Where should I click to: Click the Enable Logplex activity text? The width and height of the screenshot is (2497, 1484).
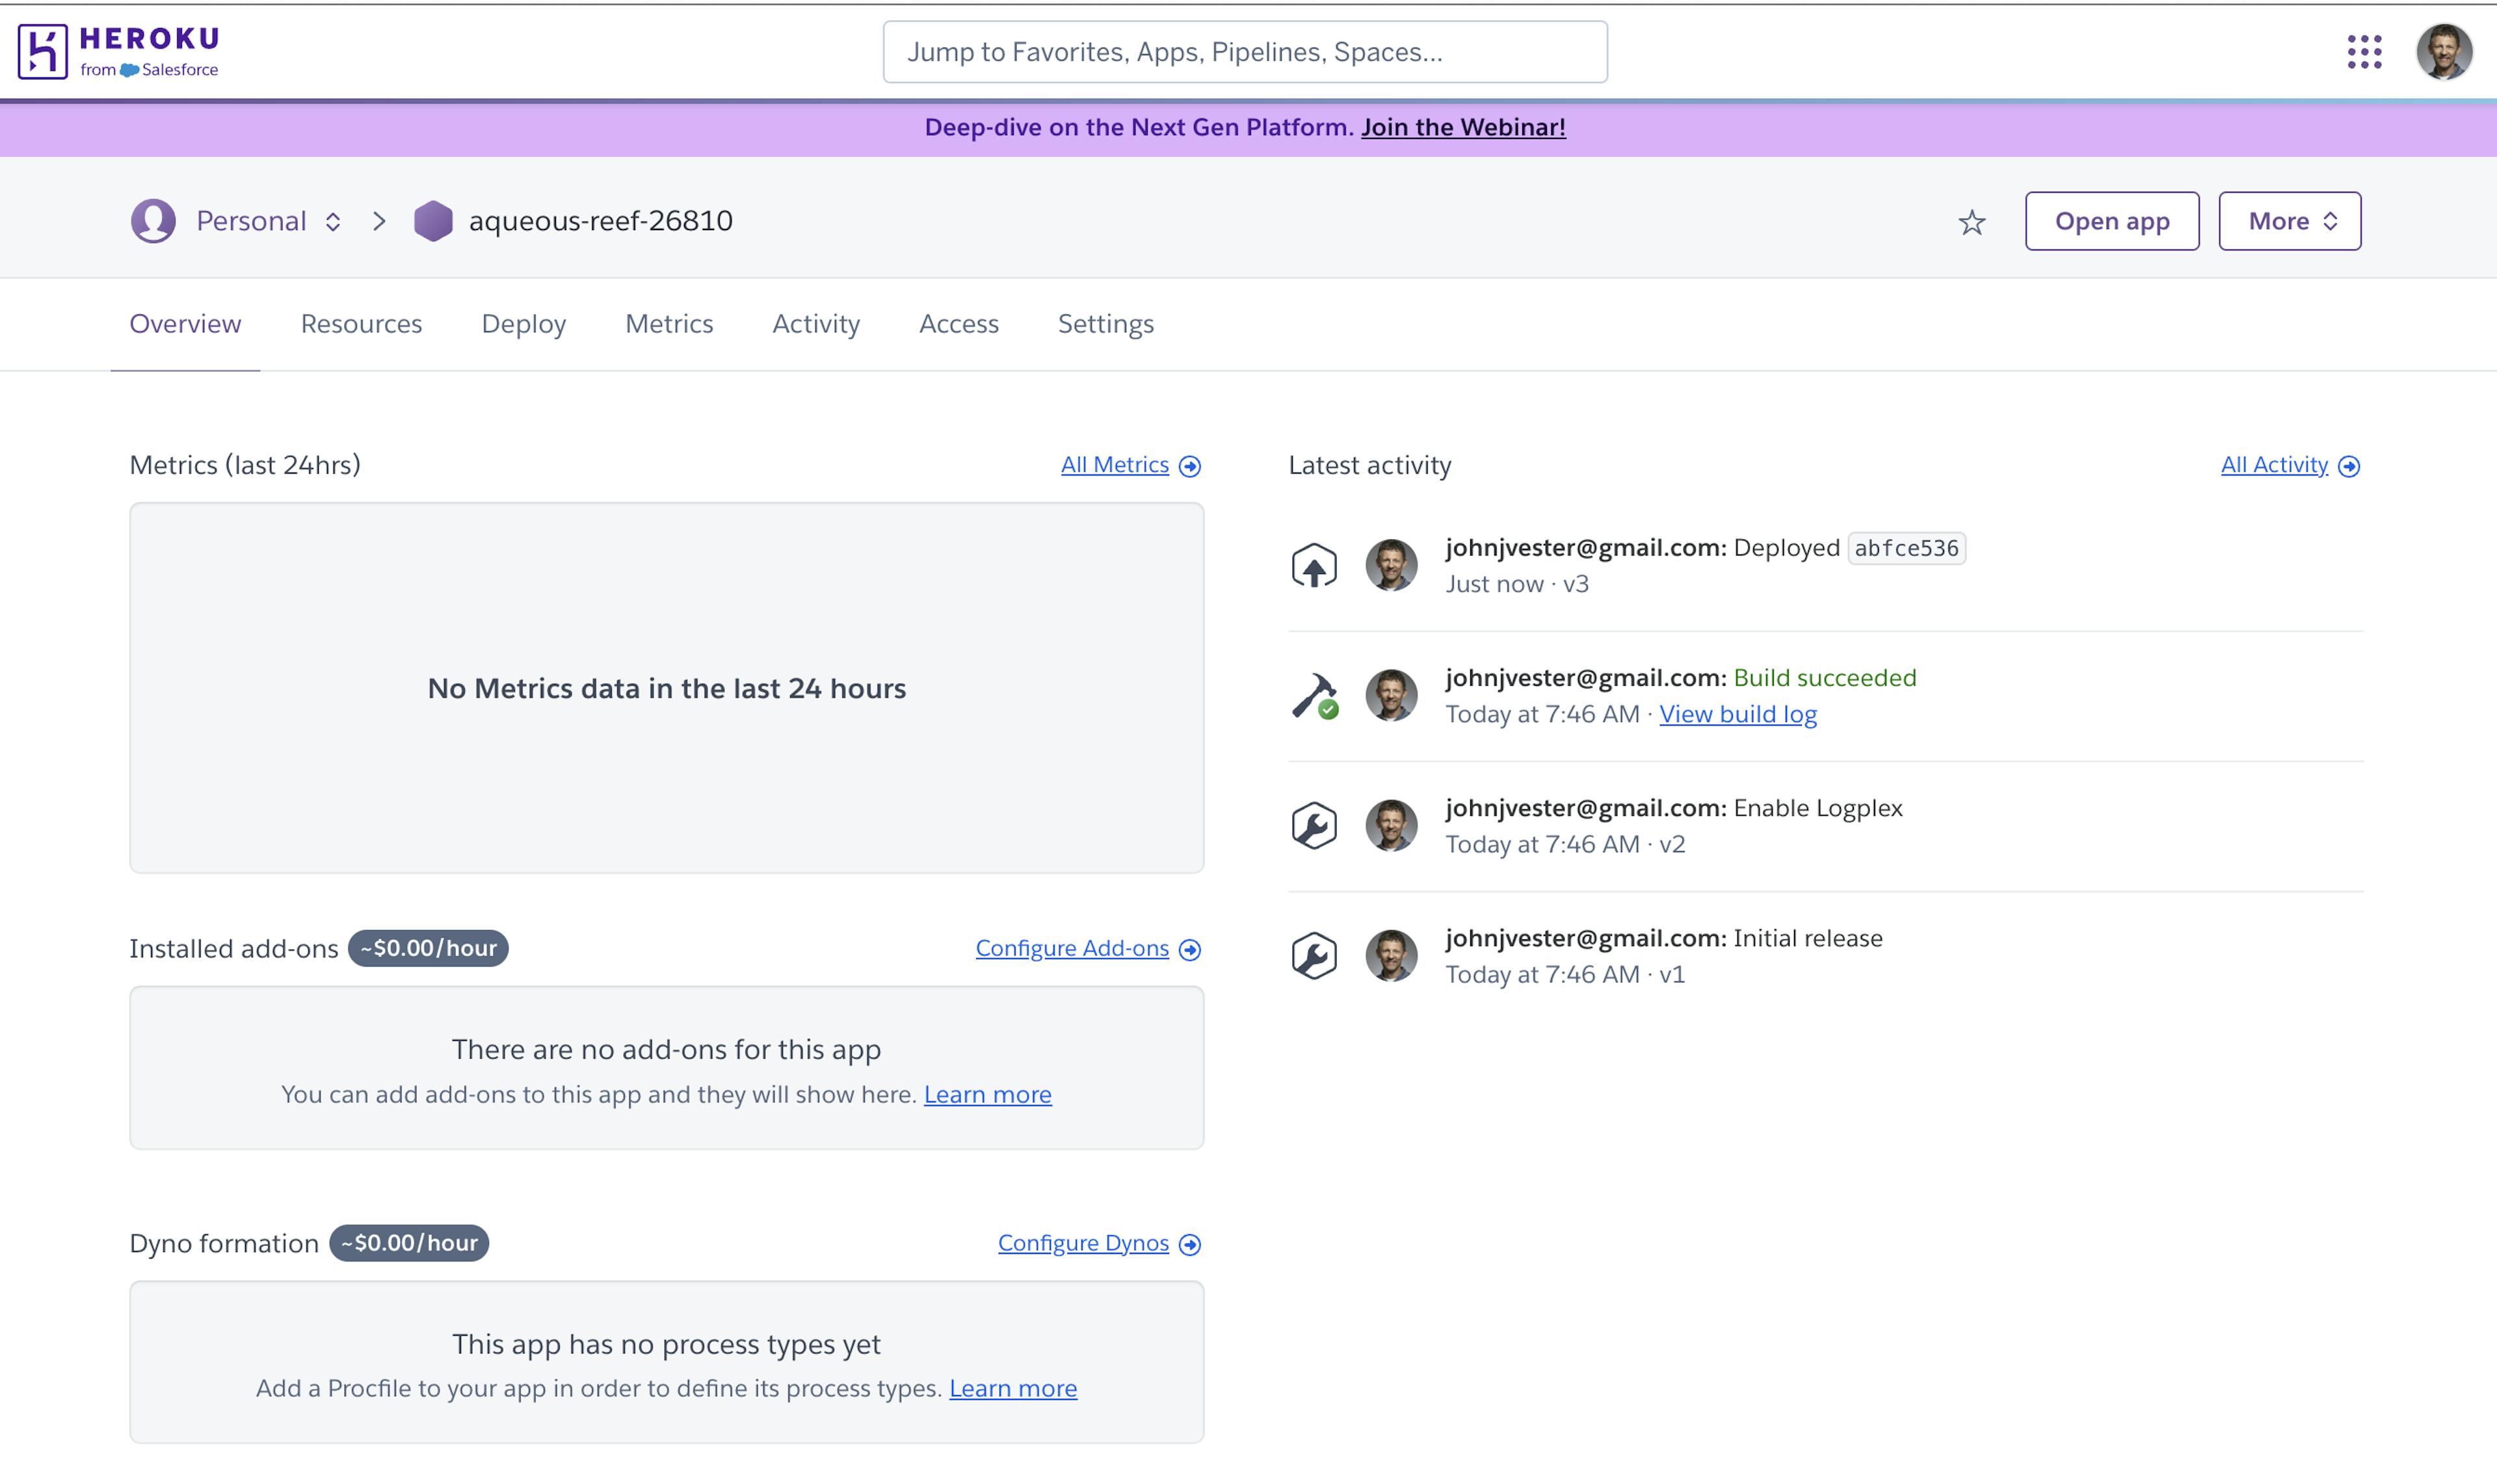point(1817,808)
